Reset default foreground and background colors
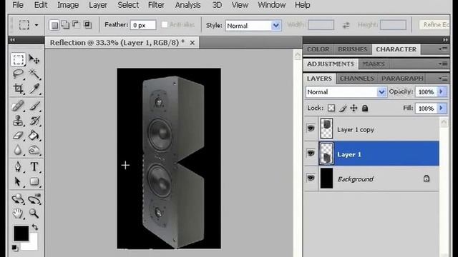458x257 pixels. 14,248
